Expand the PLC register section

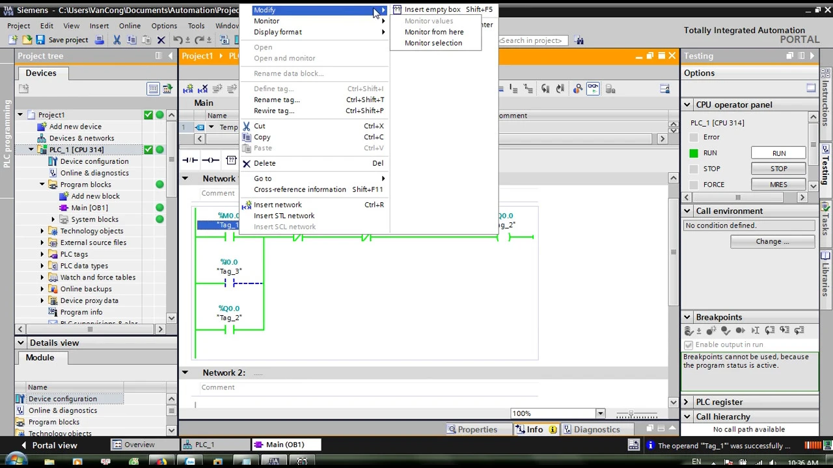click(x=687, y=402)
